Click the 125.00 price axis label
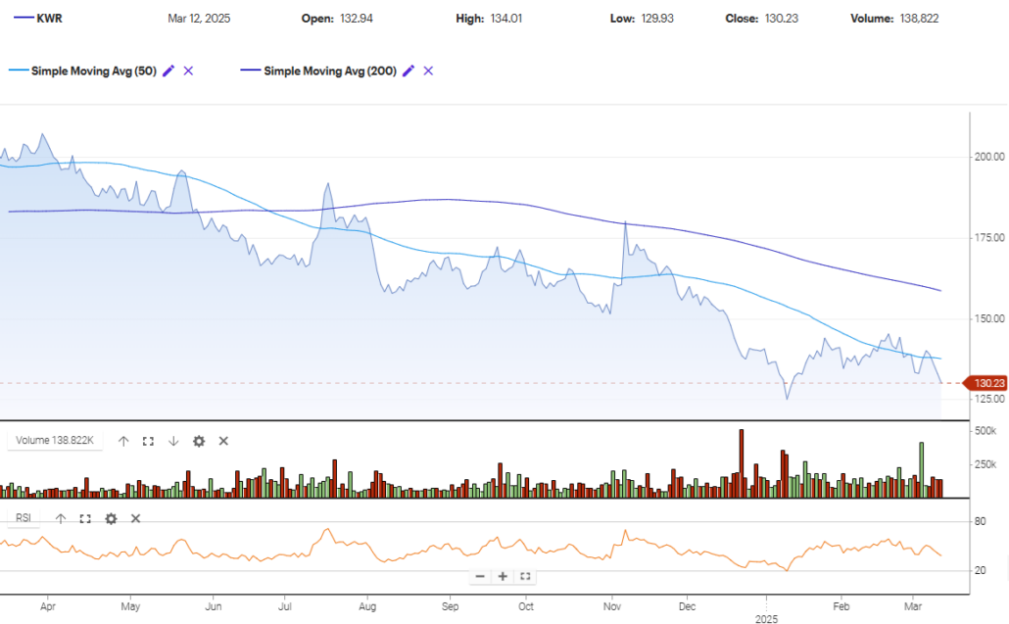 (989, 400)
